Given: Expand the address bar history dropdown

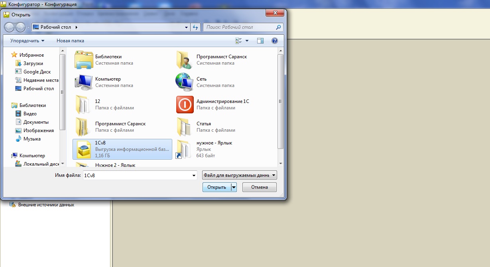Looking at the screenshot, I should [x=187, y=27].
